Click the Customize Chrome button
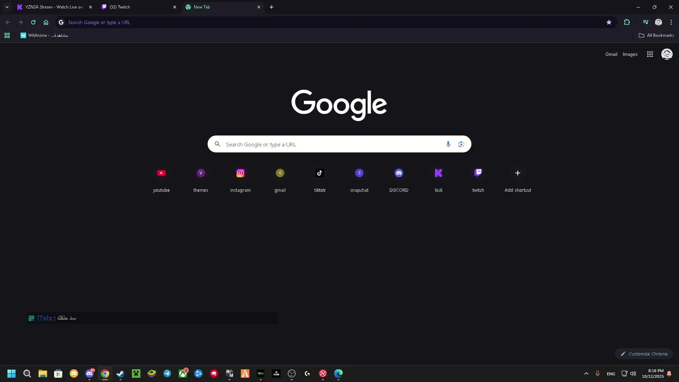This screenshot has height=382, width=679. (644, 354)
